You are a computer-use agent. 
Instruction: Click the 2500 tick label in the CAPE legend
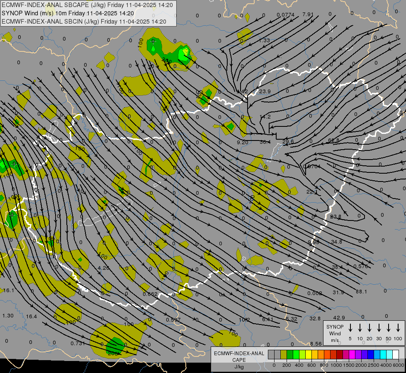(373, 365)
